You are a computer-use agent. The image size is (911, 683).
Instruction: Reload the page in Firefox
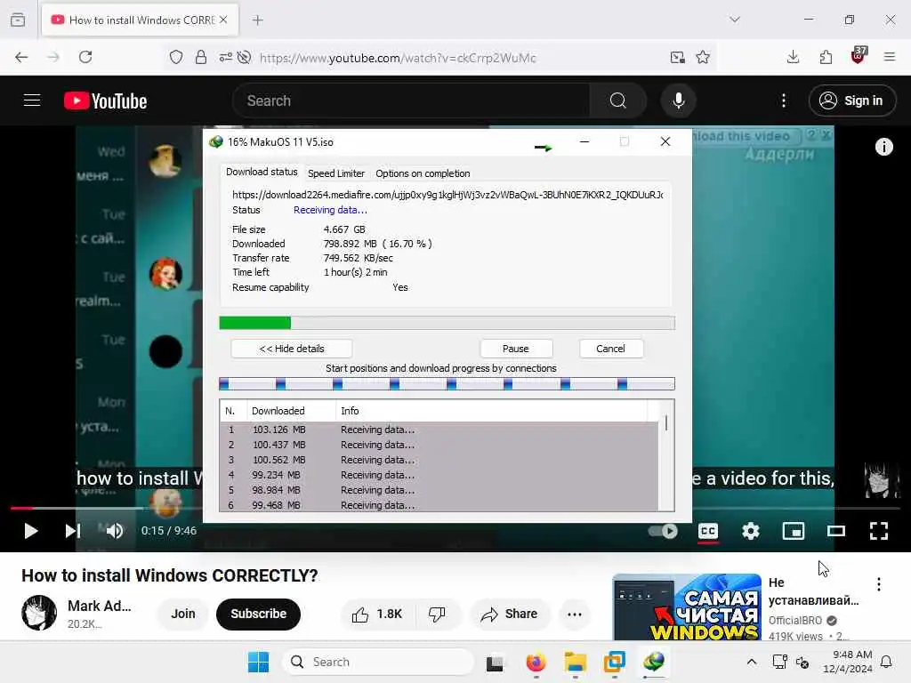tap(85, 57)
